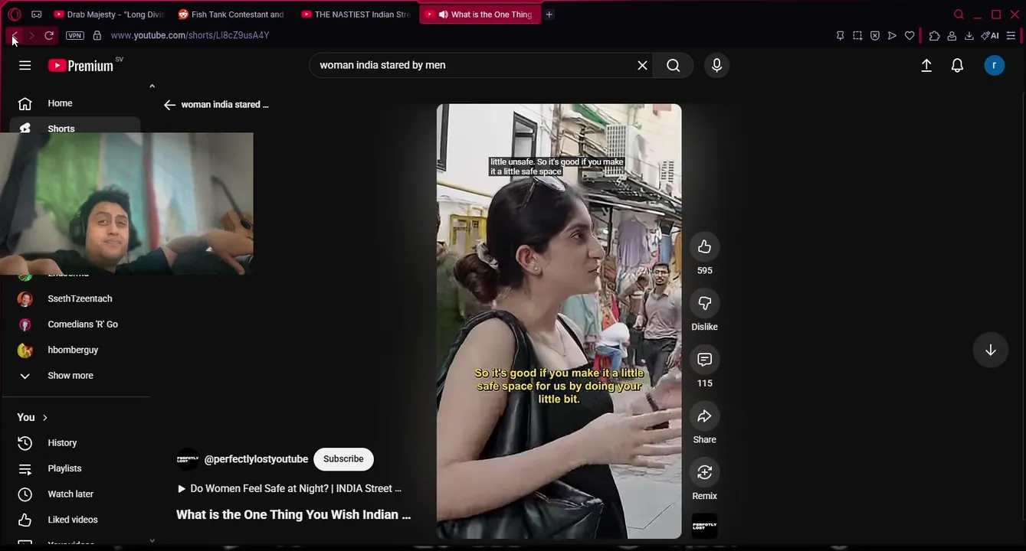Open the account avatar menu
Image resolution: width=1026 pixels, height=551 pixels.
tap(995, 66)
